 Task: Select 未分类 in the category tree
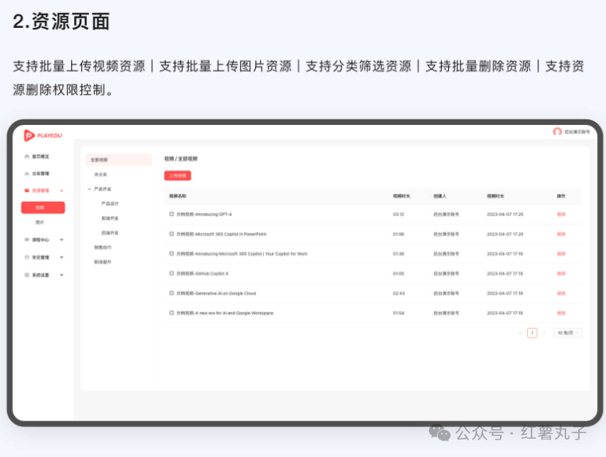100,174
